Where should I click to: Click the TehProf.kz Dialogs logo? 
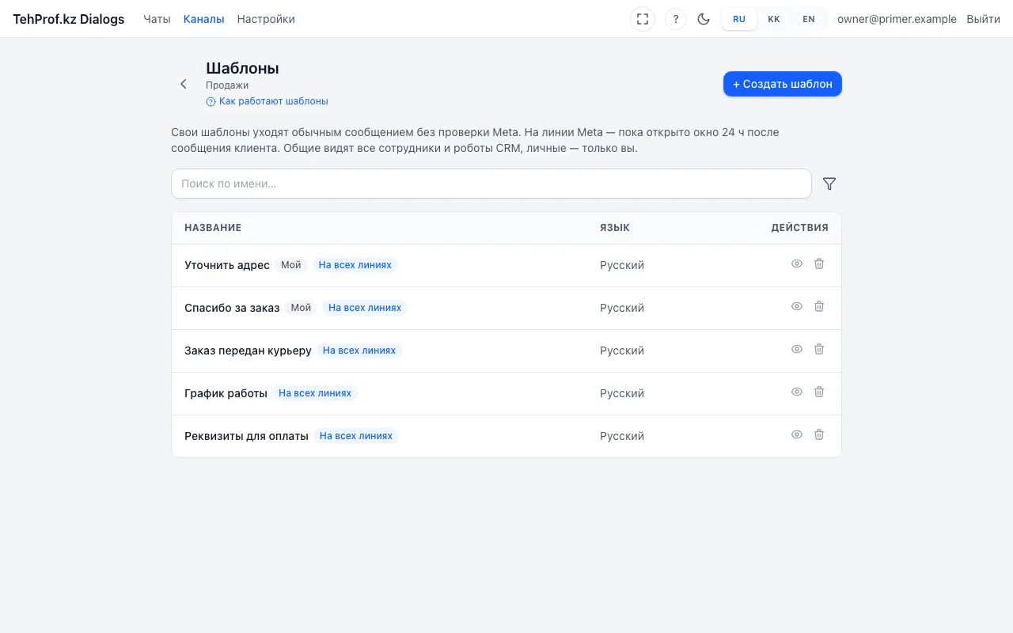pos(69,19)
